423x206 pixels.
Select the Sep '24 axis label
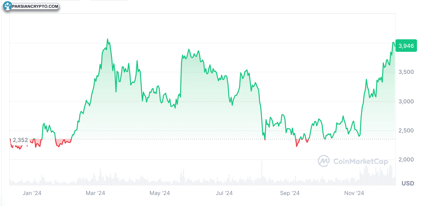click(290, 193)
